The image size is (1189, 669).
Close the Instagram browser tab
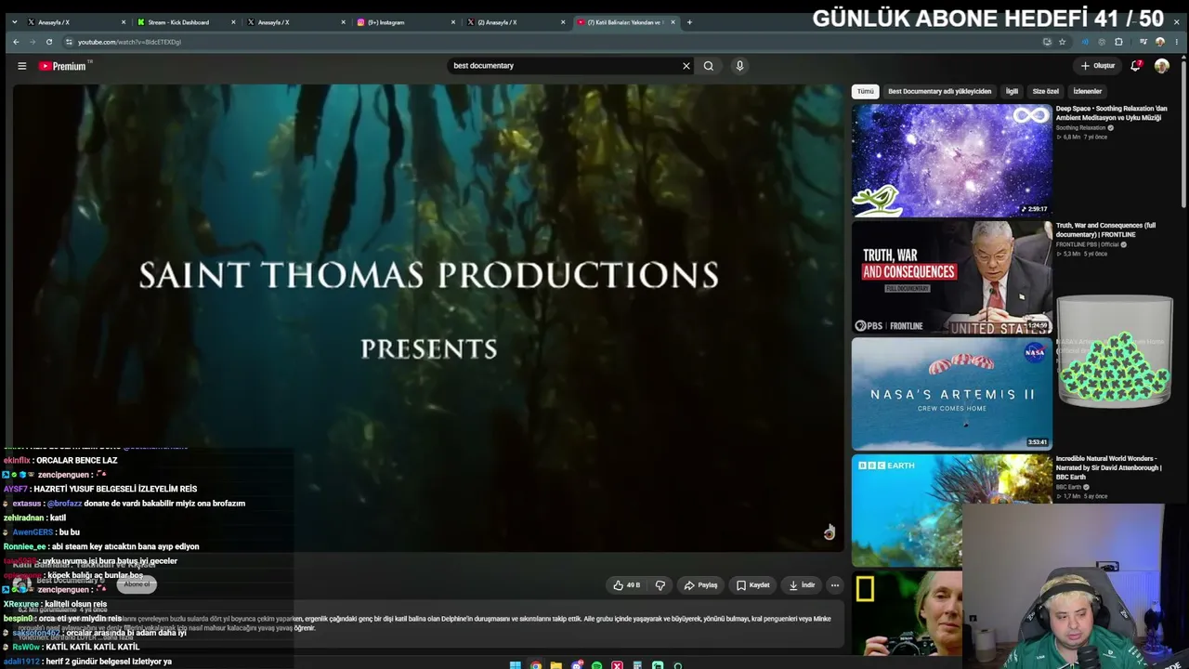453,22
